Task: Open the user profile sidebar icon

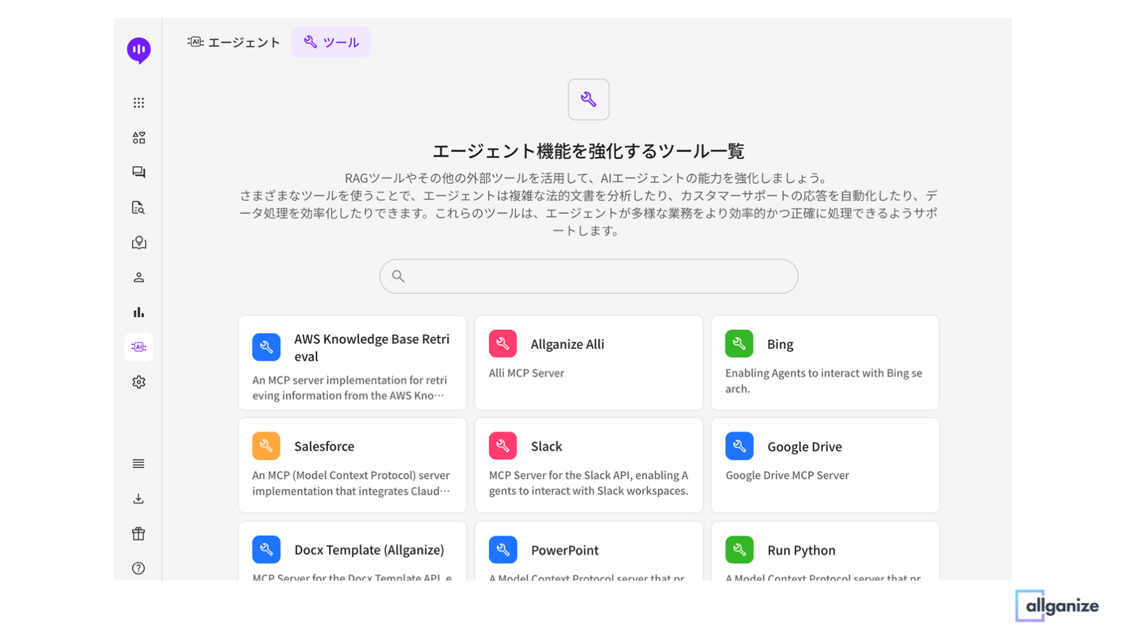Action: click(138, 277)
